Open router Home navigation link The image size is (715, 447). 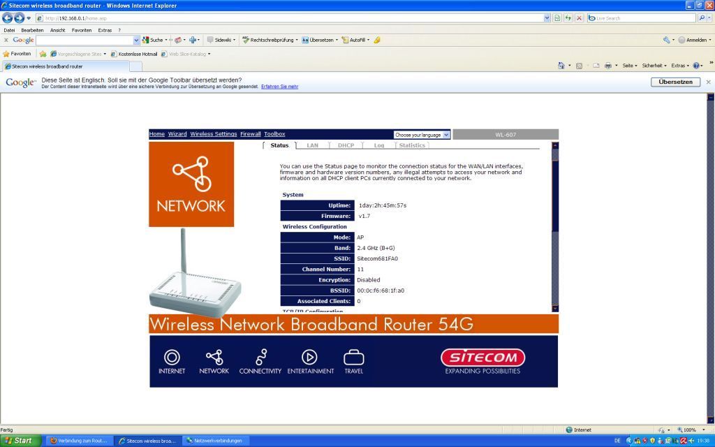(157, 134)
